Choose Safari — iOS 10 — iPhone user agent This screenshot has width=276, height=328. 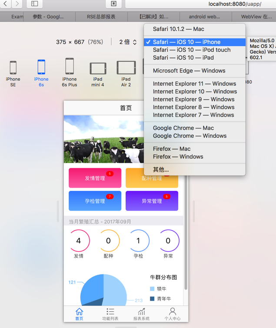point(195,42)
